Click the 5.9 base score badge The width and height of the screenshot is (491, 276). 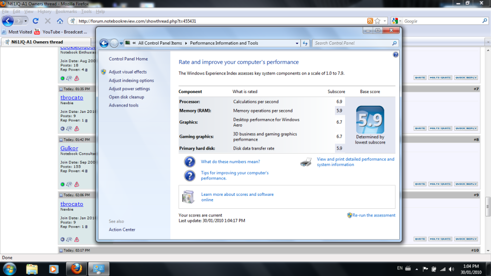[x=370, y=120]
